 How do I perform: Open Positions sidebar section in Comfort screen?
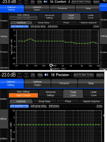pos(4,52)
